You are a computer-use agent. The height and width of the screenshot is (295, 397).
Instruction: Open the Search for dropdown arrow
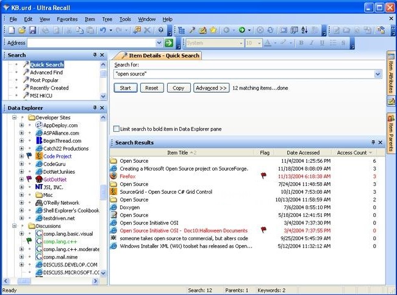pyautogui.click(x=377, y=74)
